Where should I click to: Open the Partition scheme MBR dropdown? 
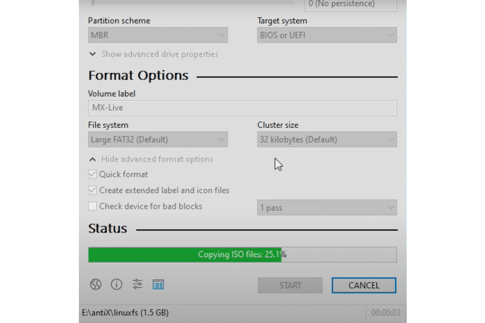[x=158, y=36]
